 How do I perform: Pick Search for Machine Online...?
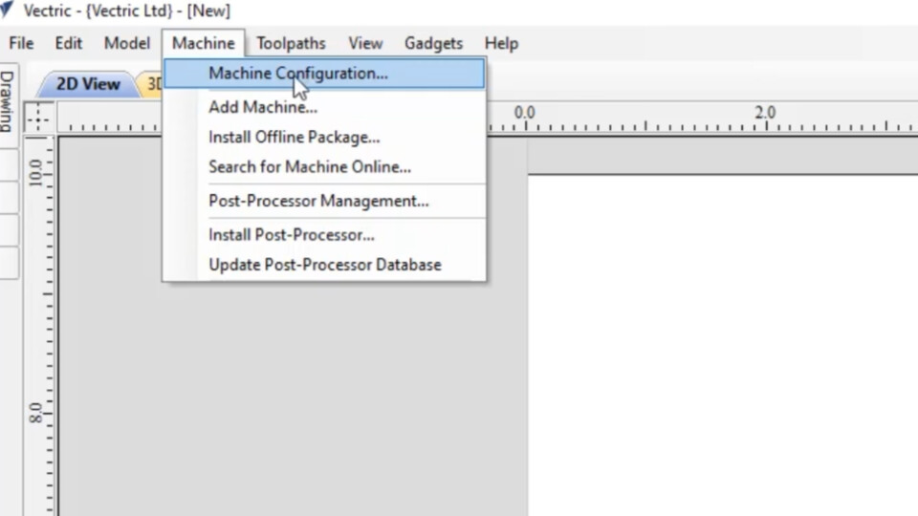point(310,167)
